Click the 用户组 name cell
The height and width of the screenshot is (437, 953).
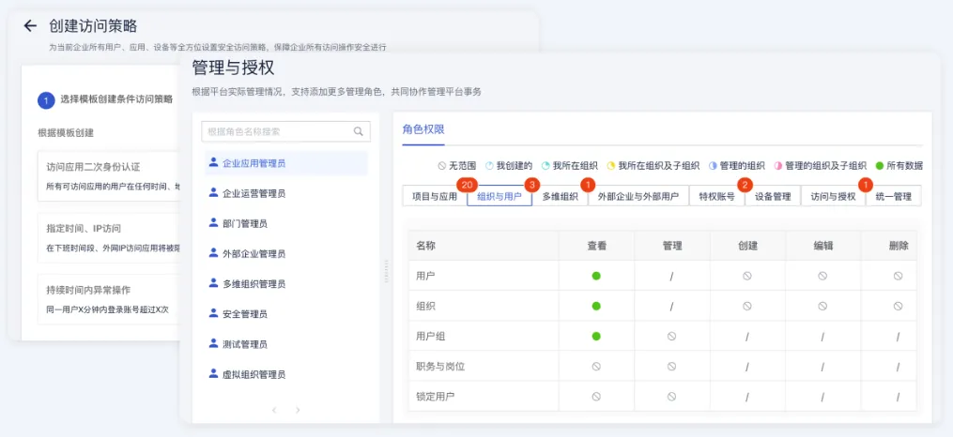(484, 336)
